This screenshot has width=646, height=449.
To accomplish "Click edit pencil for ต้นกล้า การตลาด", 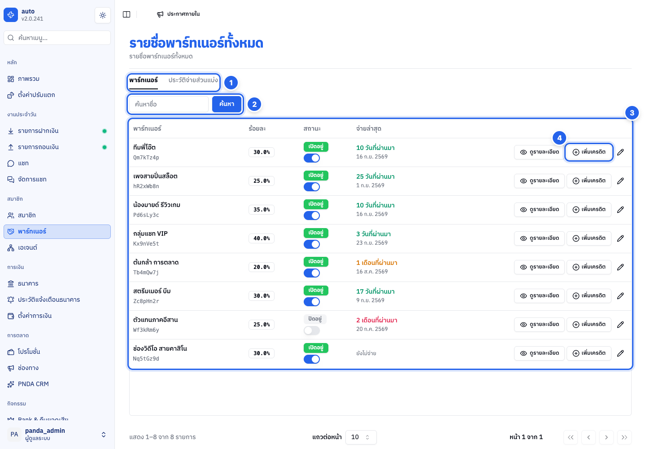I will coord(620,267).
